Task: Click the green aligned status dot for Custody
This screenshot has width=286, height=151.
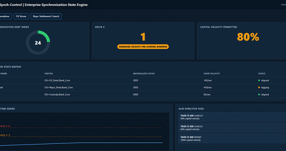Action: click(259, 95)
